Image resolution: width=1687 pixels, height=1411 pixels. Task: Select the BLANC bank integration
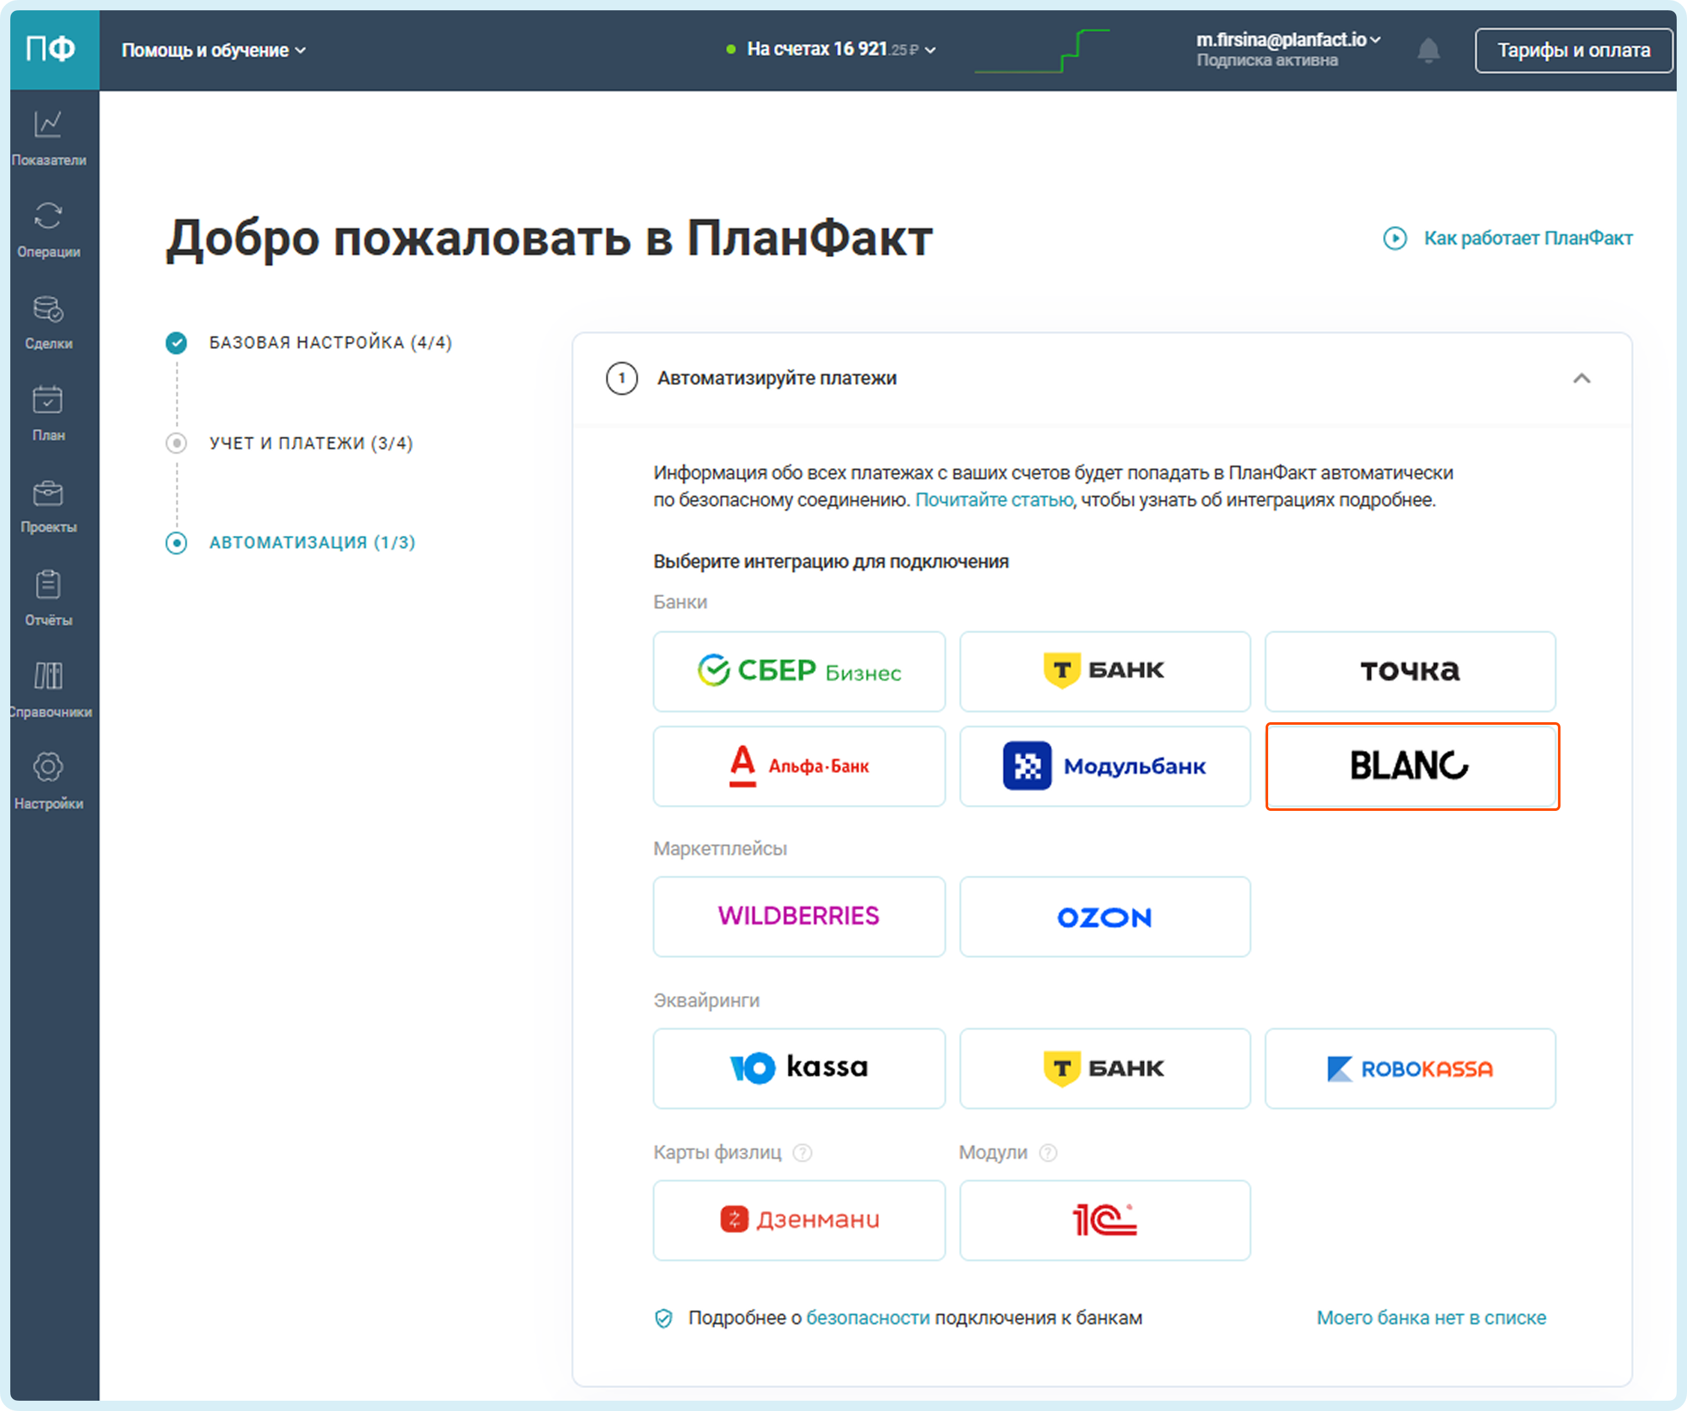coord(1411,766)
